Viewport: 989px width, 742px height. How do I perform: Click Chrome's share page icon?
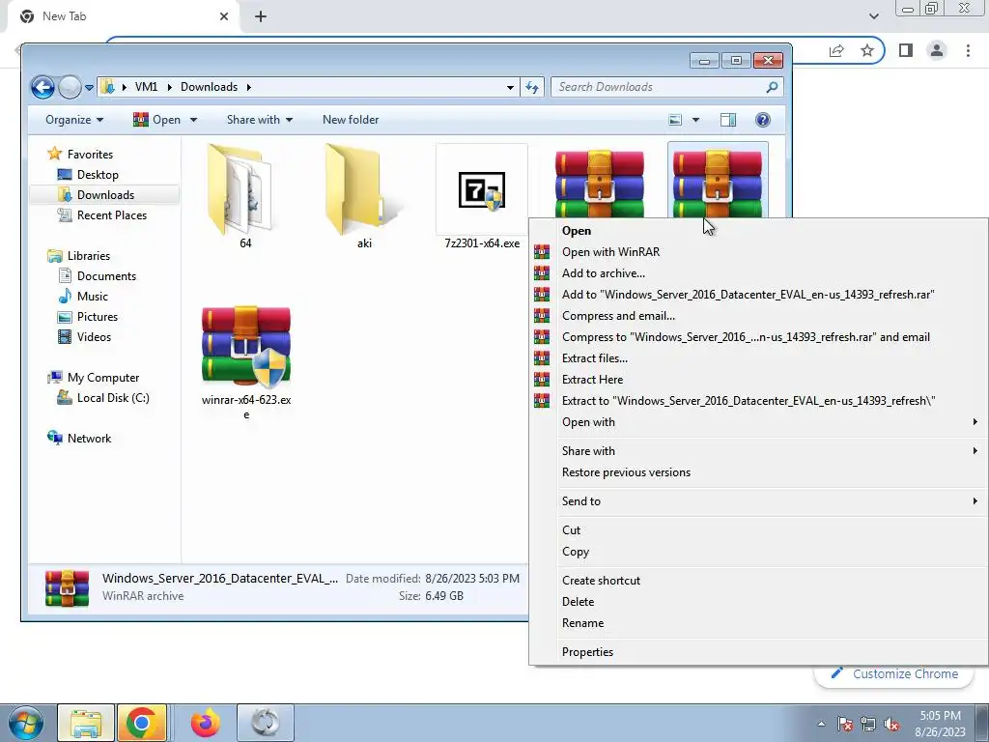click(836, 50)
